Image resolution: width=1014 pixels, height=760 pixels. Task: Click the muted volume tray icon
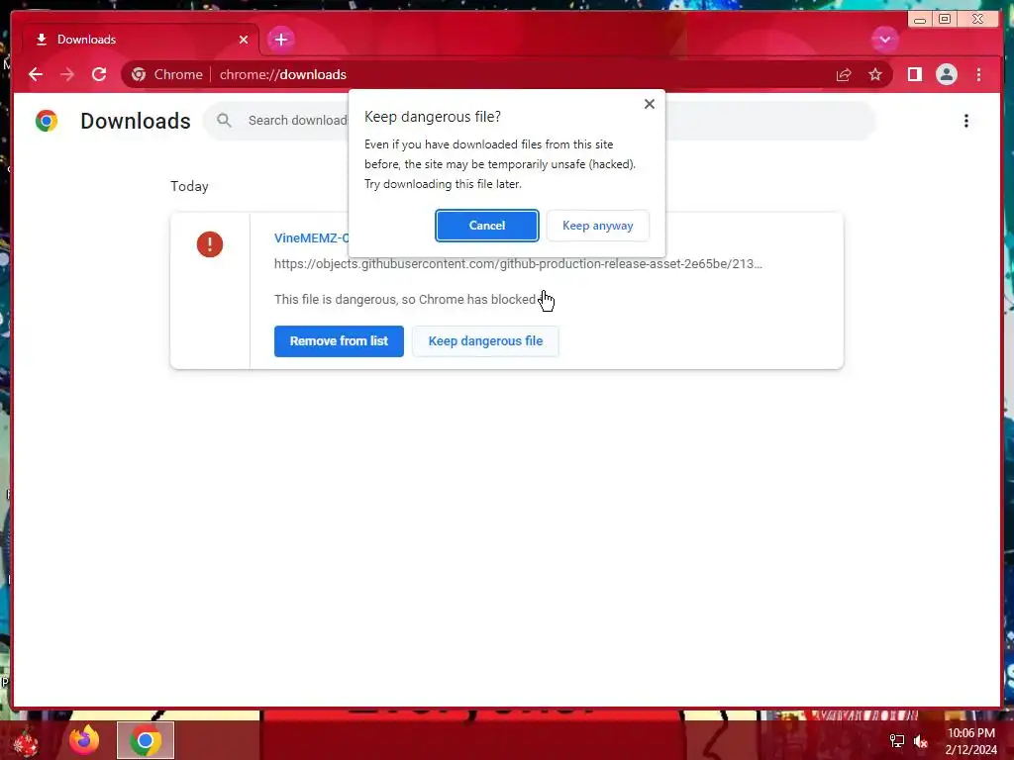921,741
